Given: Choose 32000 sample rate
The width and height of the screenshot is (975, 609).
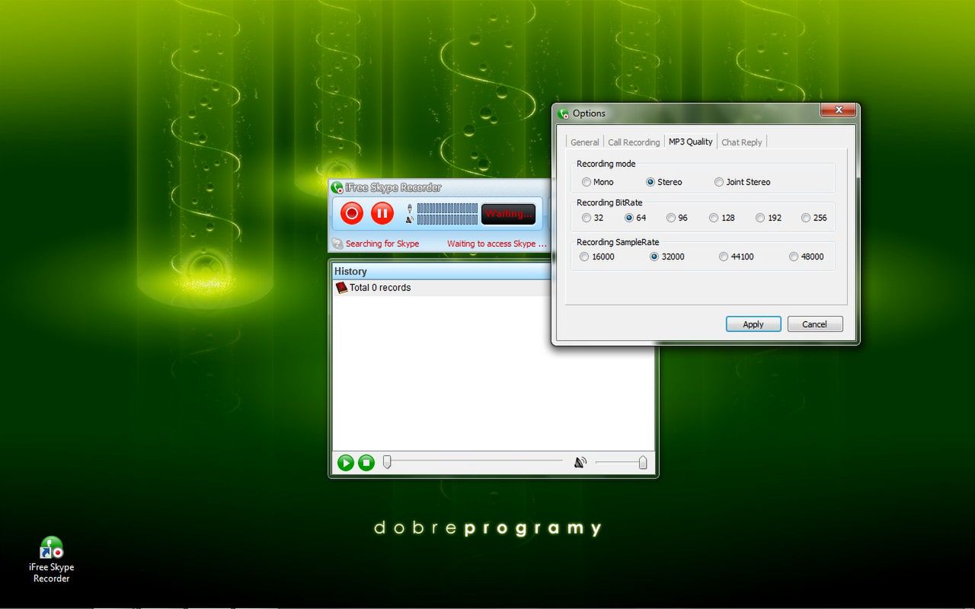Looking at the screenshot, I should 667,257.
